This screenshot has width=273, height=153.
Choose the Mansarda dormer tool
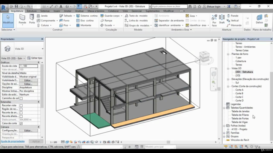coord(234,25)
